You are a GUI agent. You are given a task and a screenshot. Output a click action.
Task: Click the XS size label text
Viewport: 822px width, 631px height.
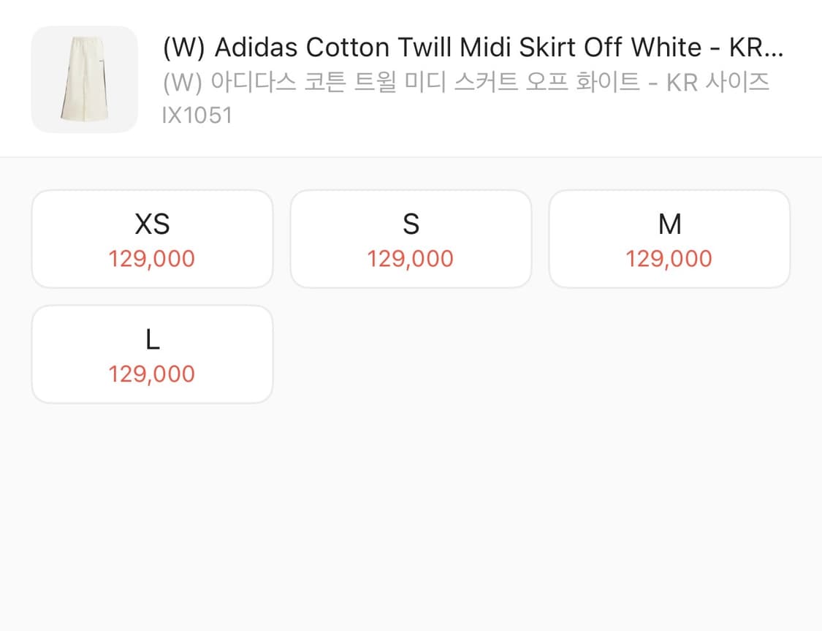pos(153,224)
